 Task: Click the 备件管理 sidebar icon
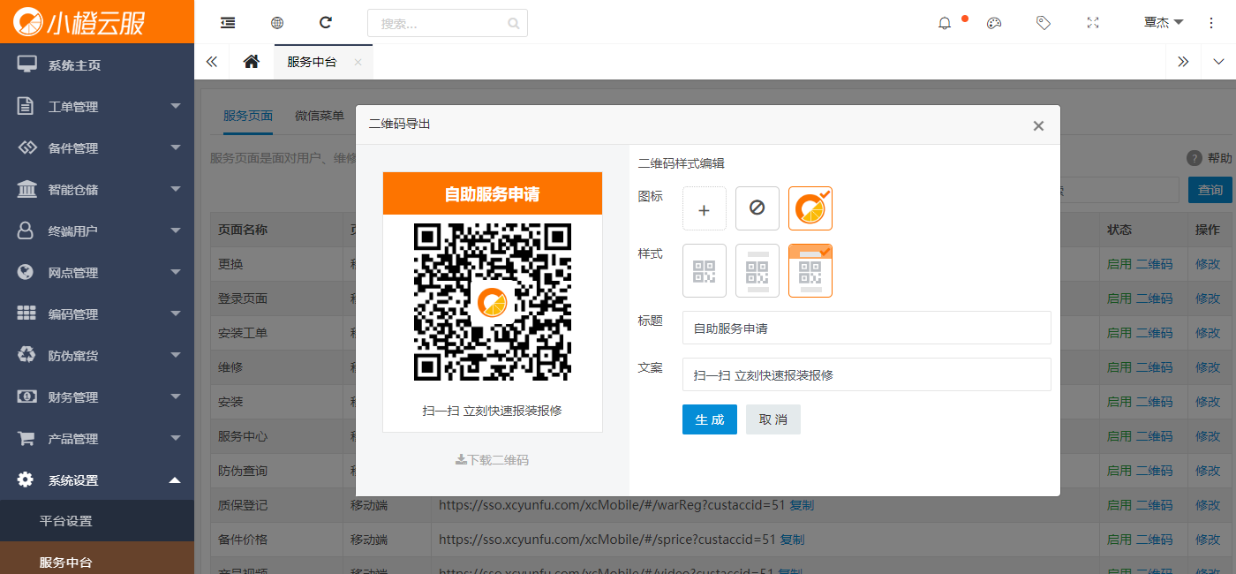pyautogui.click(x=26, y=147)
